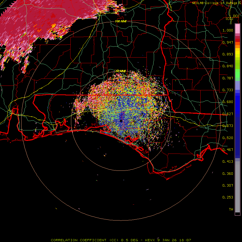This screenshot has width=242, height=242.
Task: Click the TH threshold label
Action: tap(231, 209)
